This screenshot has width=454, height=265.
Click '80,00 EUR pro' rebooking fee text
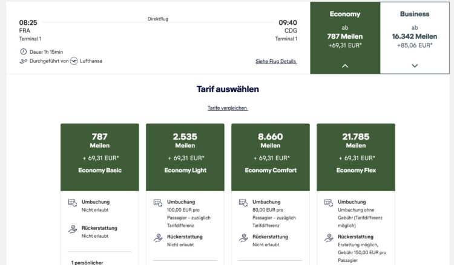coord(268,210)
